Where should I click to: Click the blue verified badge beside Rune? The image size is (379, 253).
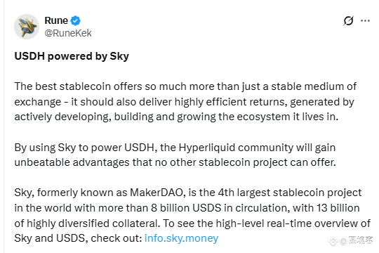click(75, 20)
